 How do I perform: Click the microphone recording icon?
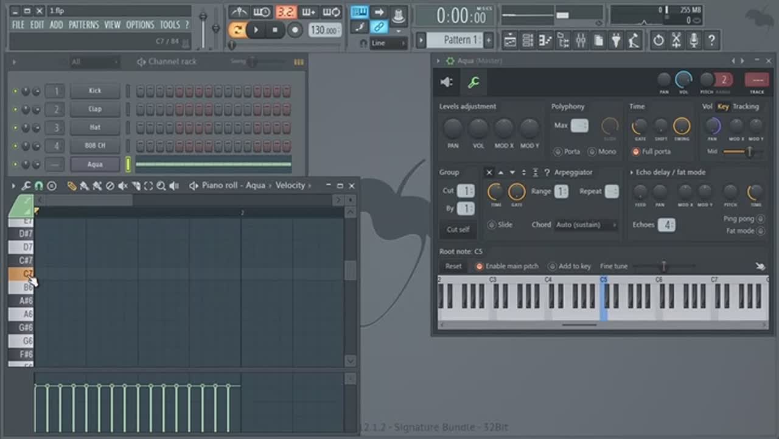tap(693, 41)
